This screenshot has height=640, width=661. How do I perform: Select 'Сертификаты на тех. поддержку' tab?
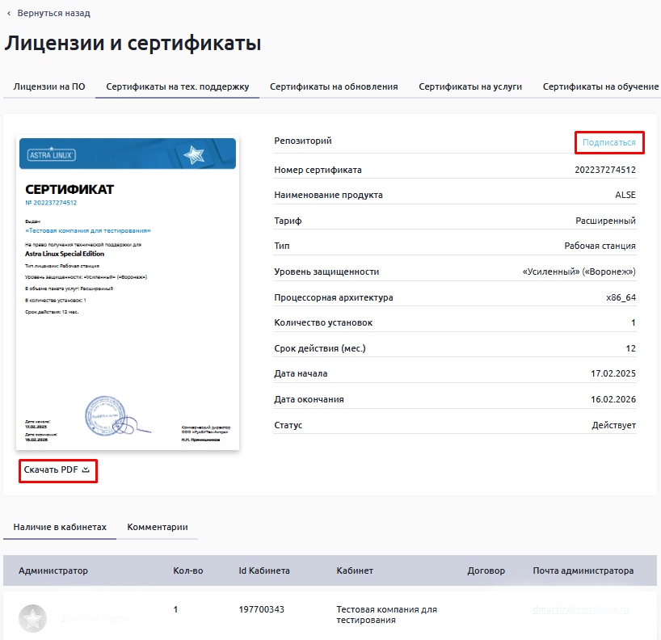tap(178, 86)
